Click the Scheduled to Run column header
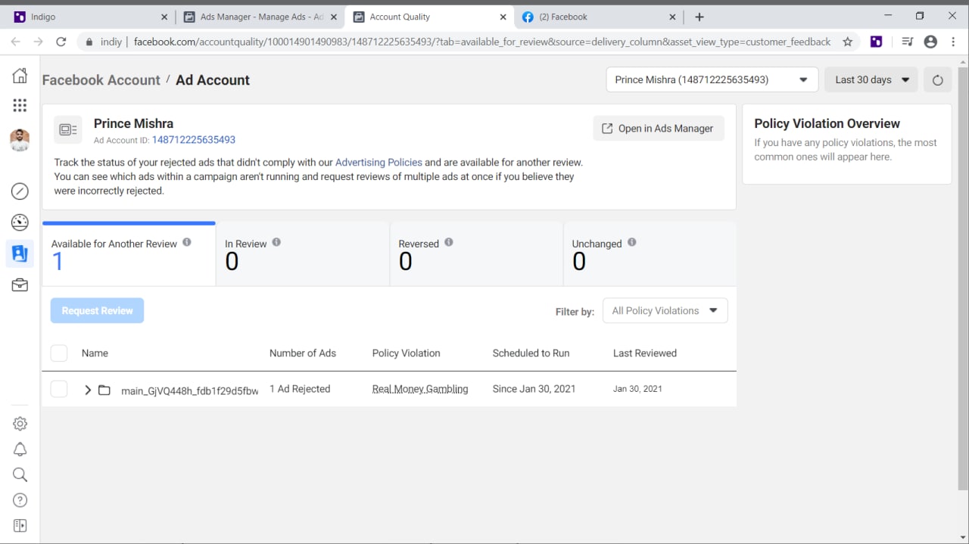Screen dimensions: 969x544 tap(531, 353)
